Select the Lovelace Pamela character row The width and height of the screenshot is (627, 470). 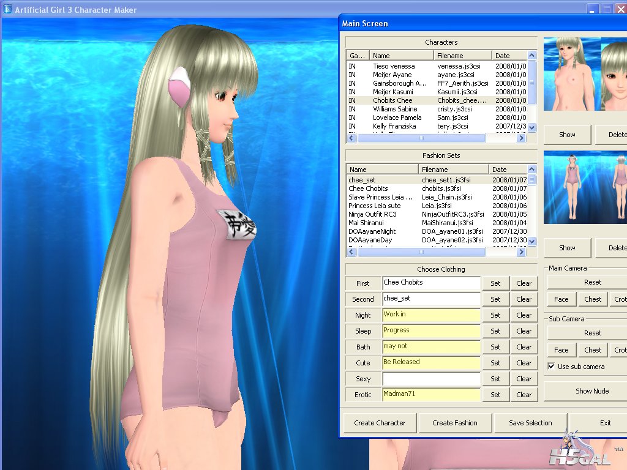tap(437, 117)
